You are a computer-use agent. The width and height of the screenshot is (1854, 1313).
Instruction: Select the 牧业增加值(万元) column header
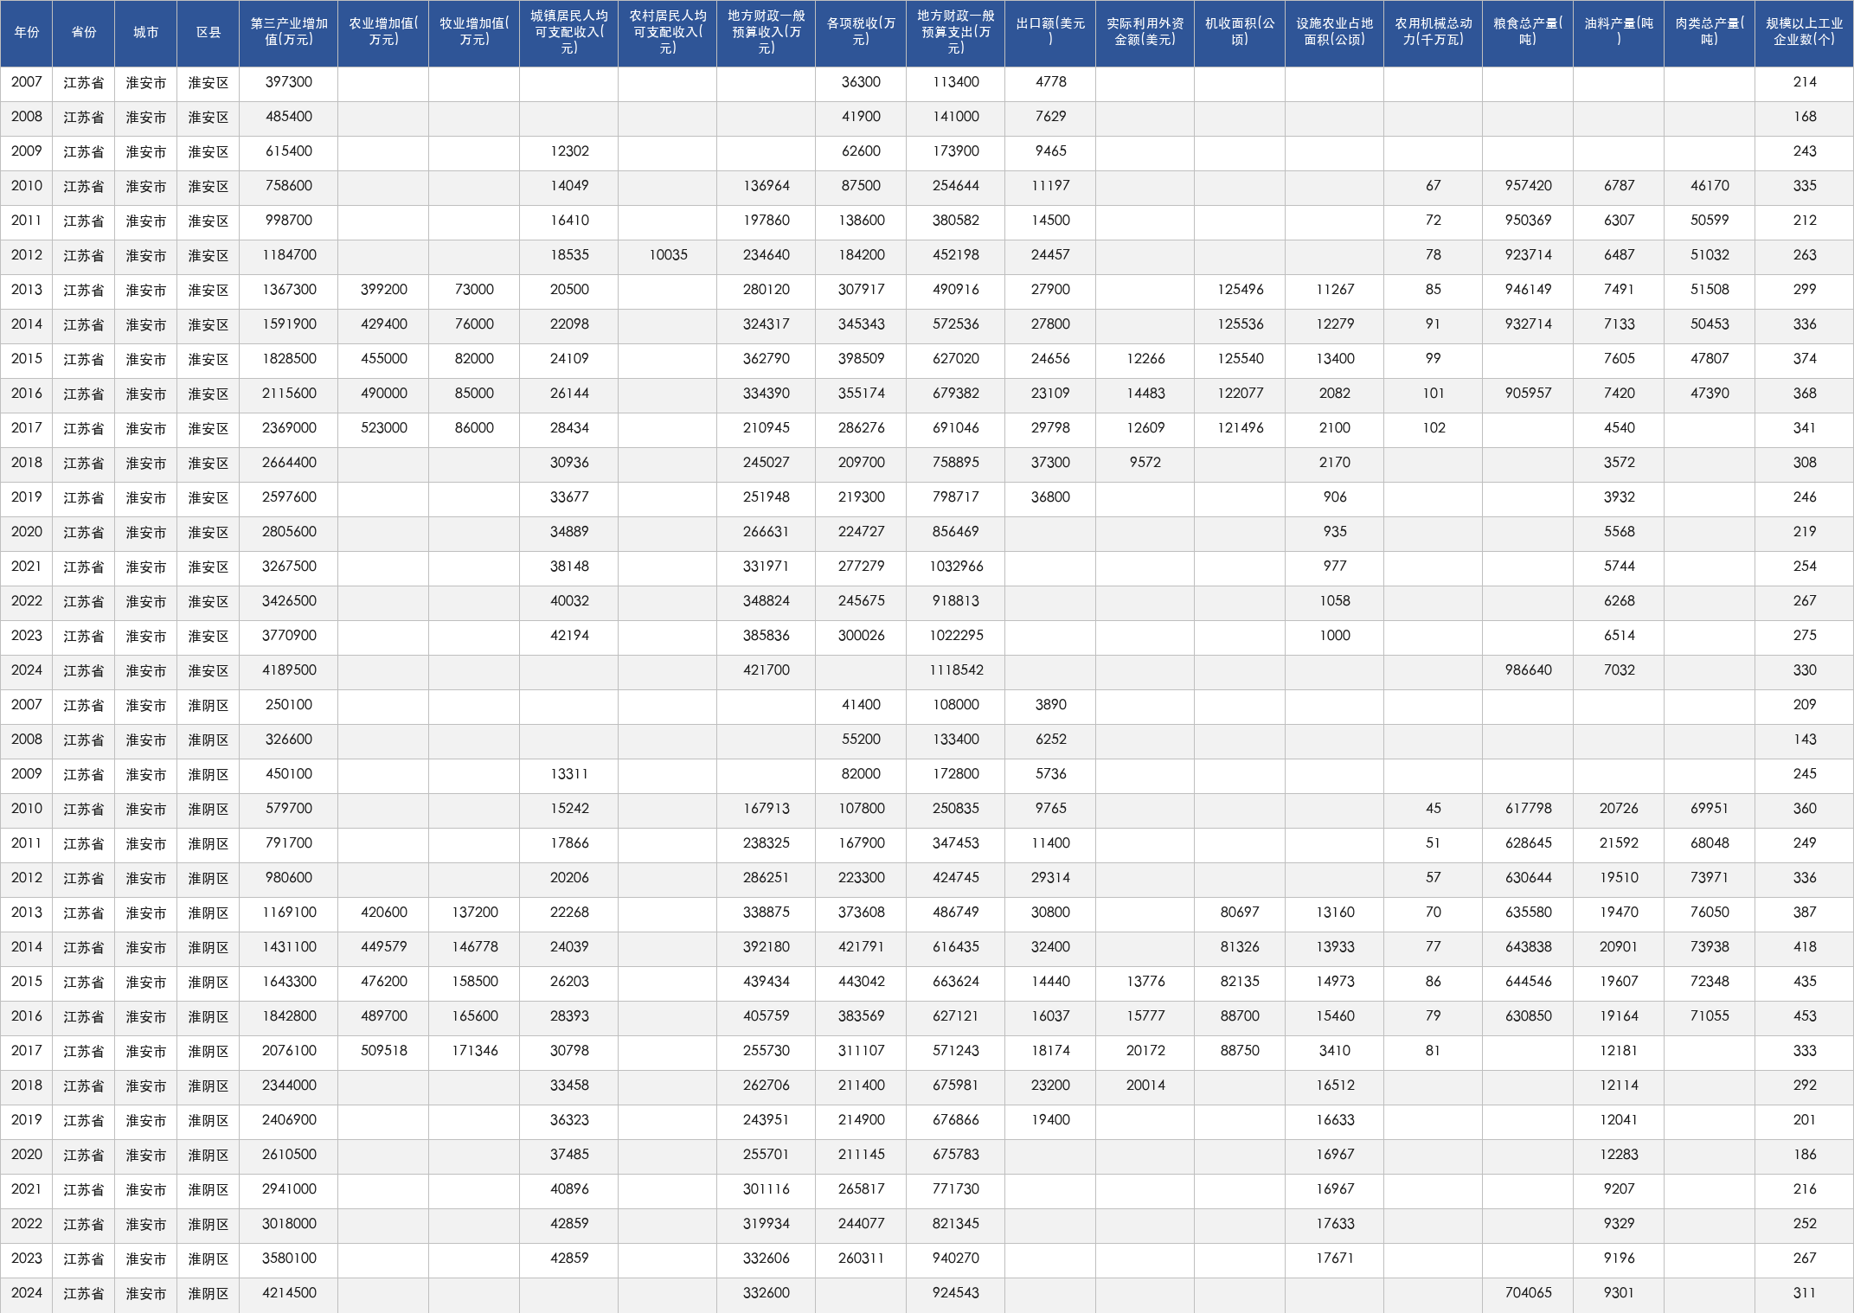coord(474,33)
